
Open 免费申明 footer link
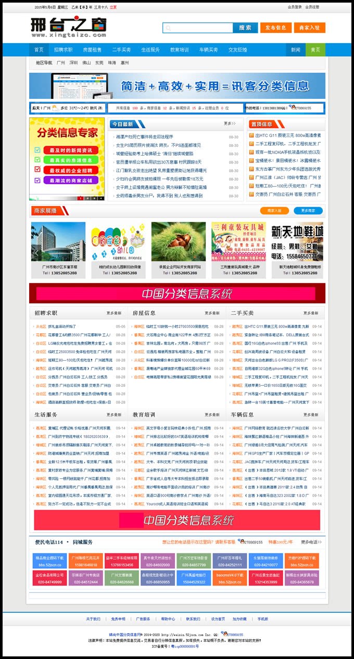tap(118, 619)
